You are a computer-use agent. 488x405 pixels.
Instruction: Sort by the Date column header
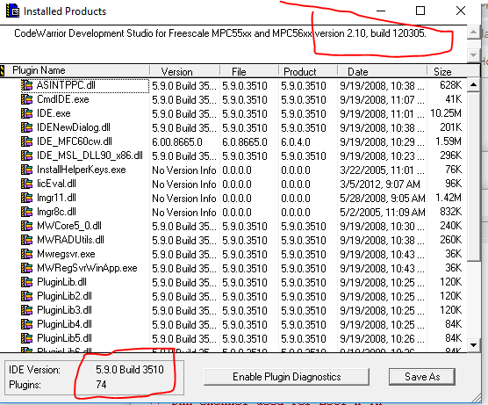coord(382,71)
